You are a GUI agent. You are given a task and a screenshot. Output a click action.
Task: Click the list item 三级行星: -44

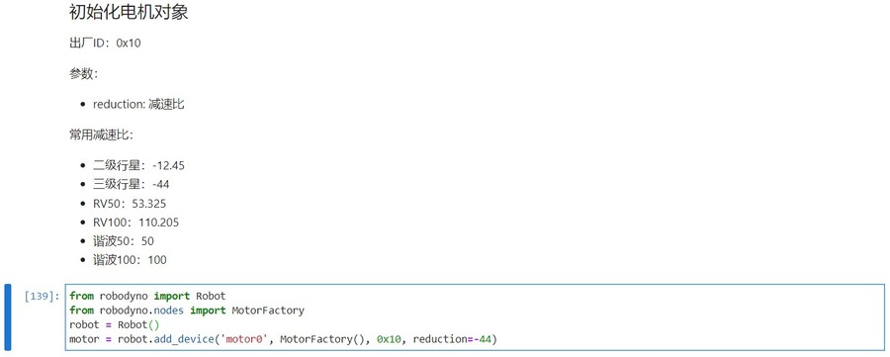click(132, 185)
